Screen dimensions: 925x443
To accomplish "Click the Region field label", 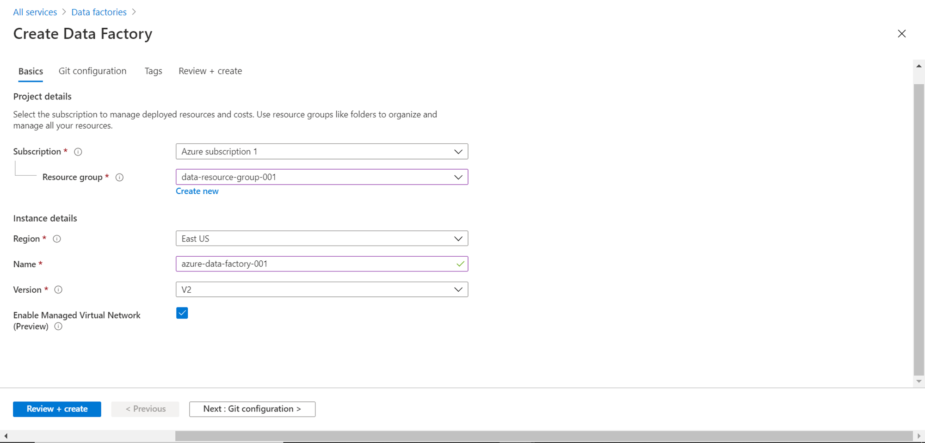I will point(26,239).
